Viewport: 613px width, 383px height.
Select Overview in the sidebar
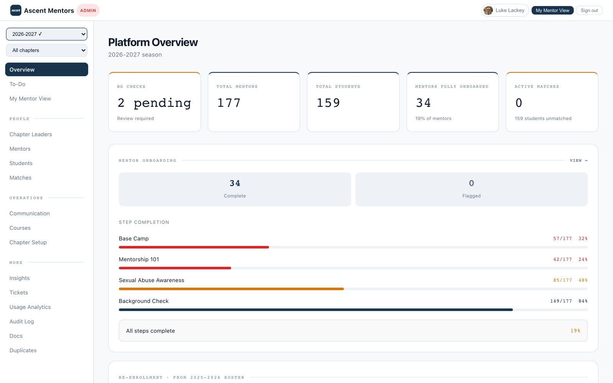pyautogui.click(x=47, y=69)
